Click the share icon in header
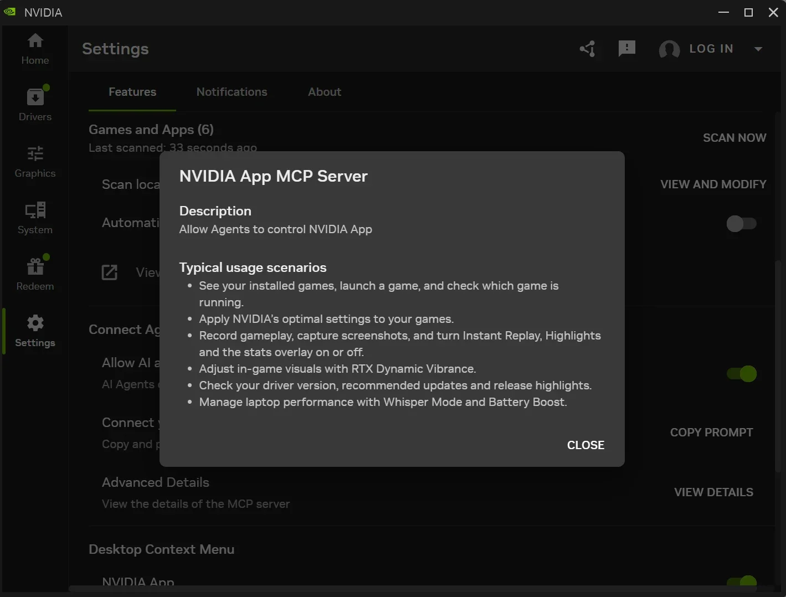 pos(588,49)
